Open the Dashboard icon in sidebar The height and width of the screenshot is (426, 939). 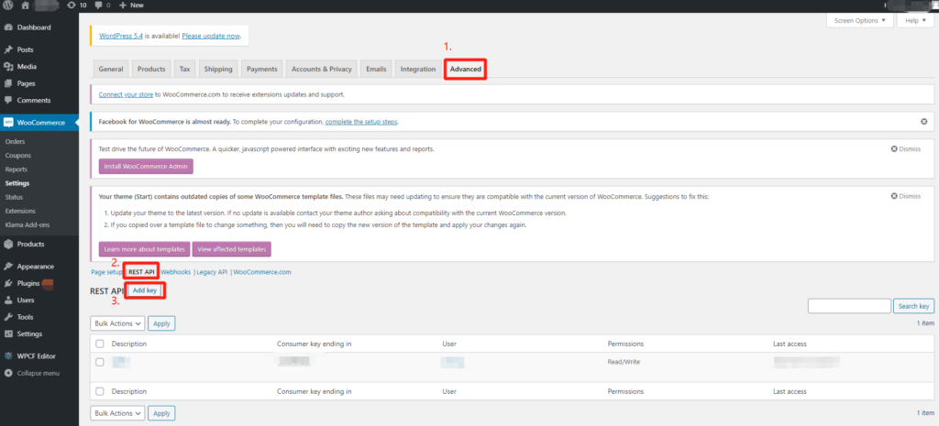point(8,27)
